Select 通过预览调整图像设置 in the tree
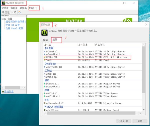 (x=16, y=22)
